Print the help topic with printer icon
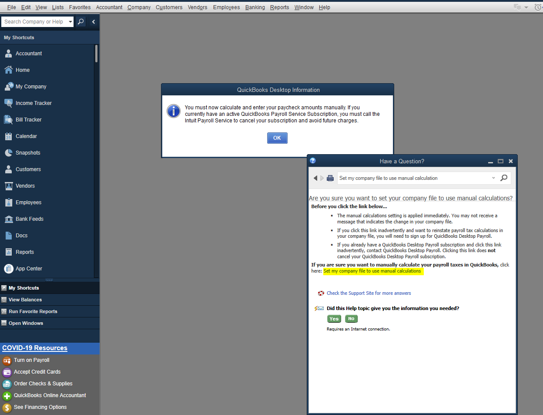 click(330, 178)
